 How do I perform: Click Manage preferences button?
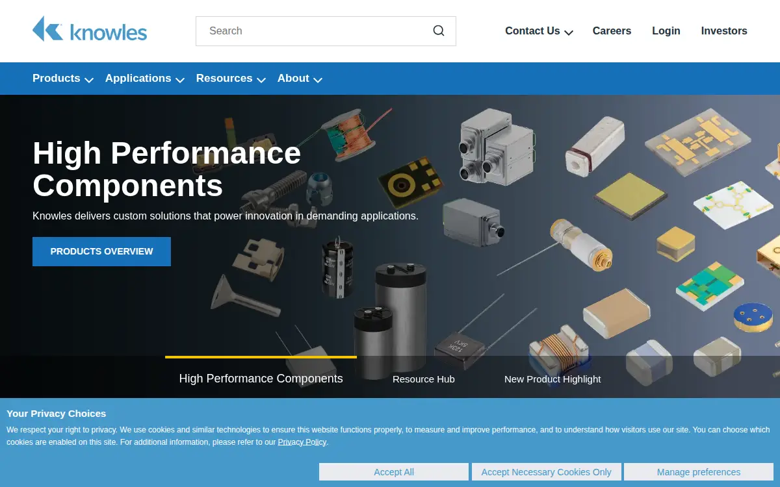(699, 472)
